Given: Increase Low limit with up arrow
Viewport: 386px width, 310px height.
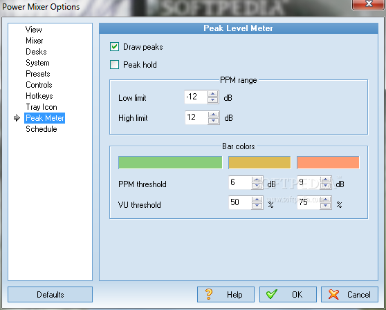Looking at the screenshot, I should coord(213,94).
